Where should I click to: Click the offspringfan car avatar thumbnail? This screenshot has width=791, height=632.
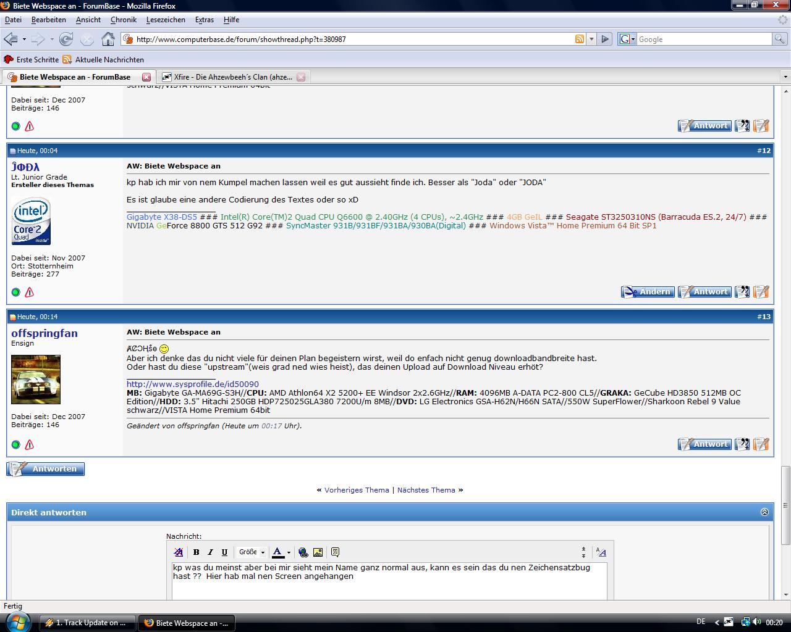tap(36, 380)
